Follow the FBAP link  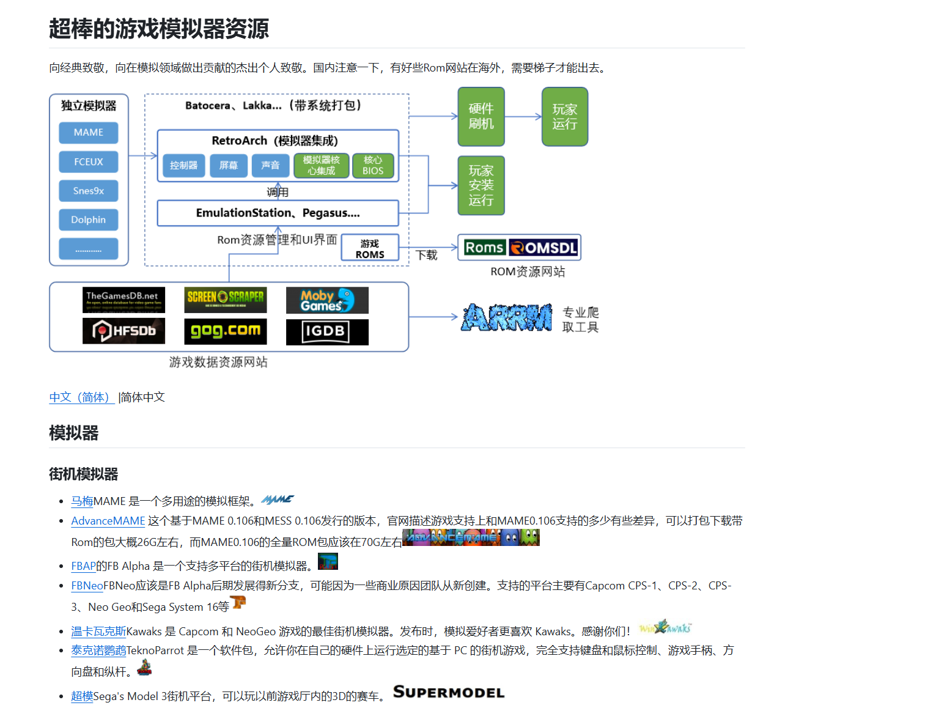point(83,566)
